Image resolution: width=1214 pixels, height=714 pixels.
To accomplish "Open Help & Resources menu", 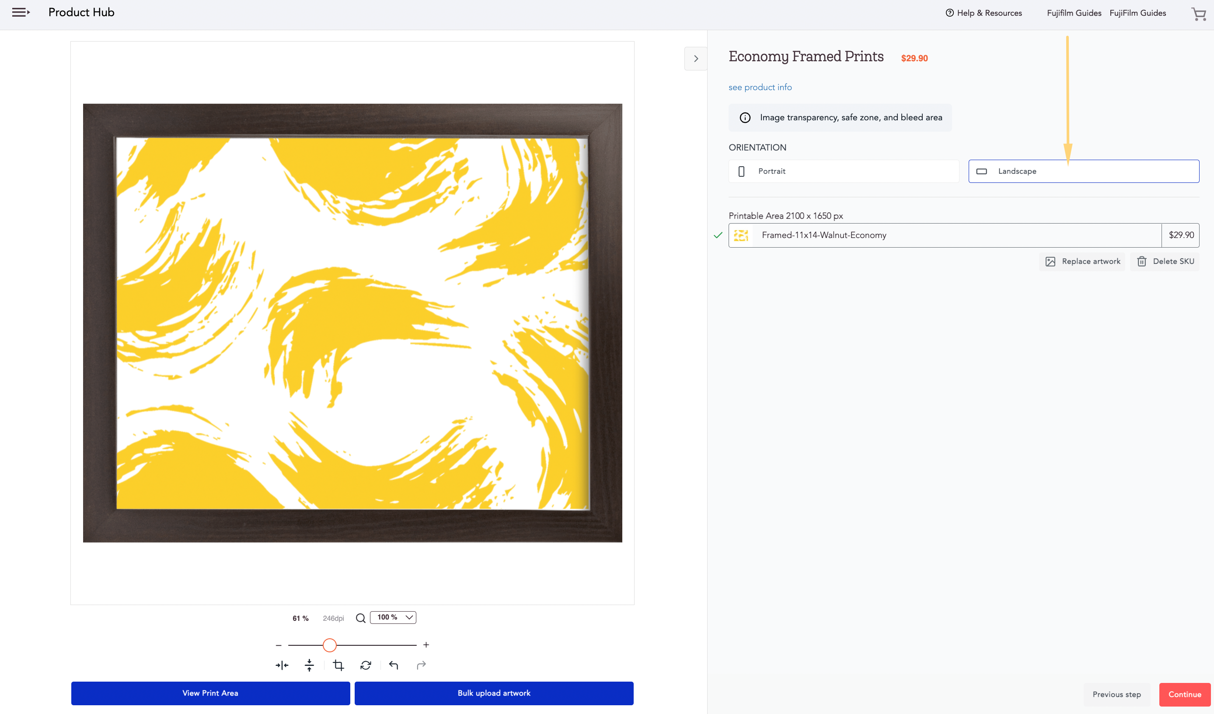I will pos(983,13).
